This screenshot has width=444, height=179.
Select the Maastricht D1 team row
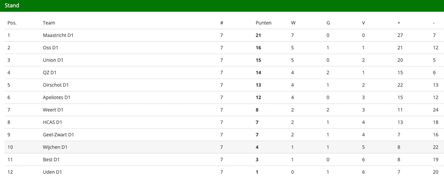click(58, 35)
